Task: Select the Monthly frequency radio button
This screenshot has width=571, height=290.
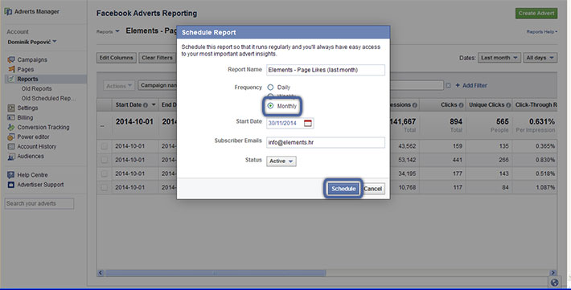Action: (270, 106)
